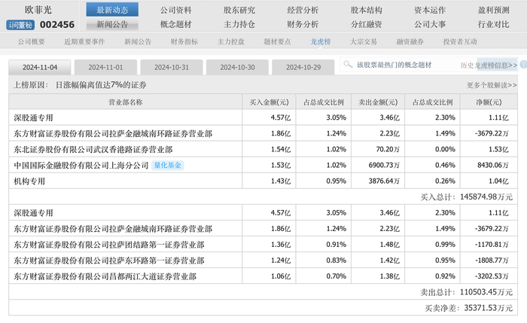
Task: Open 盈利预测 section
Action: 493,10
